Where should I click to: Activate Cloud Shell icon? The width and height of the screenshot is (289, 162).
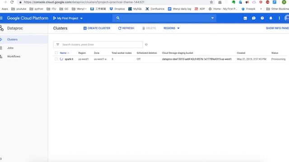pyautogui.click(x=245, y=18)
